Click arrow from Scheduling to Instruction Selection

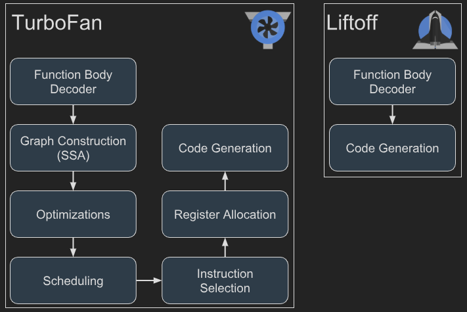point(149,280)
